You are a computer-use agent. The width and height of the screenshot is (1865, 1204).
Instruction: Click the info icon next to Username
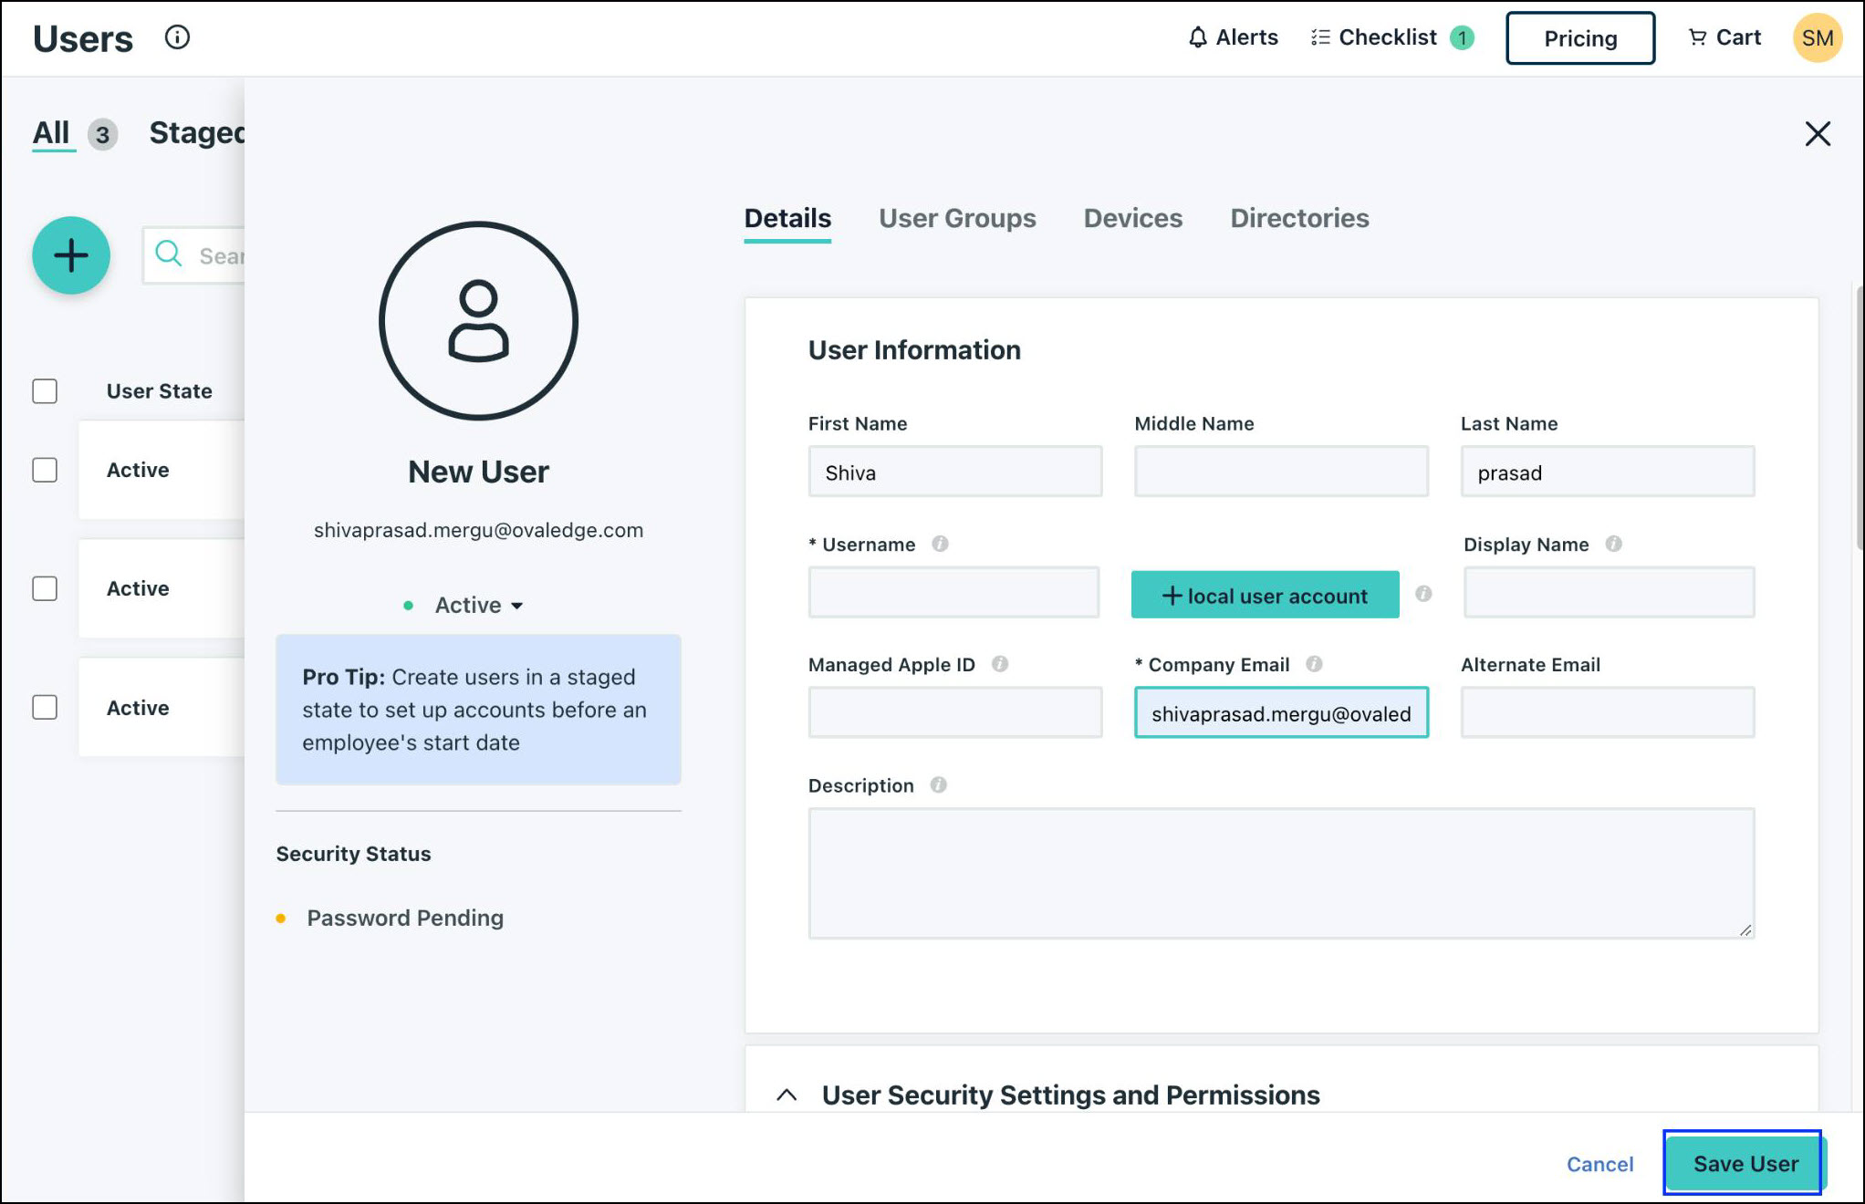tap(940, 544)
